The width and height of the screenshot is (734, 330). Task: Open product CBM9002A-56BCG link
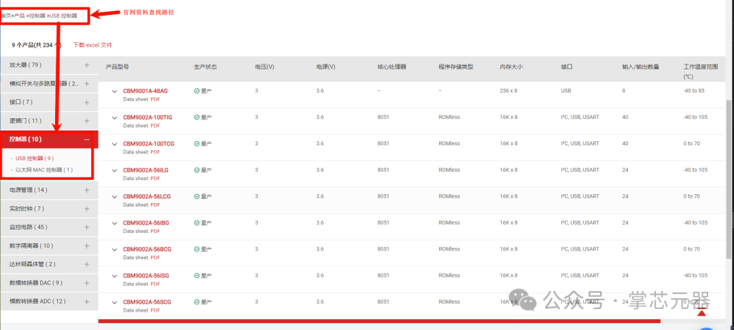tap(147, 249)
